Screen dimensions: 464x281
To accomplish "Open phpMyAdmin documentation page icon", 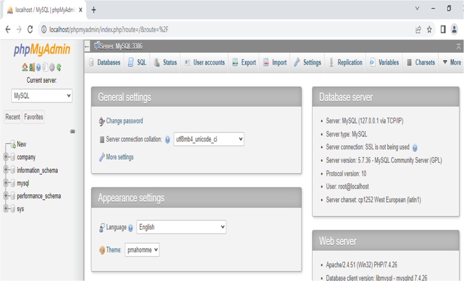I will (x=45, y=67).
